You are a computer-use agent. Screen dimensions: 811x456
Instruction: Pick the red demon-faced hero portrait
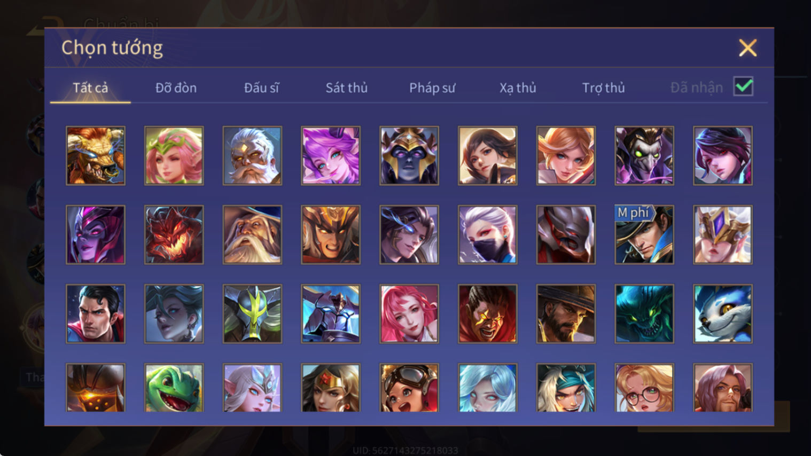click(x=174, y=234)
